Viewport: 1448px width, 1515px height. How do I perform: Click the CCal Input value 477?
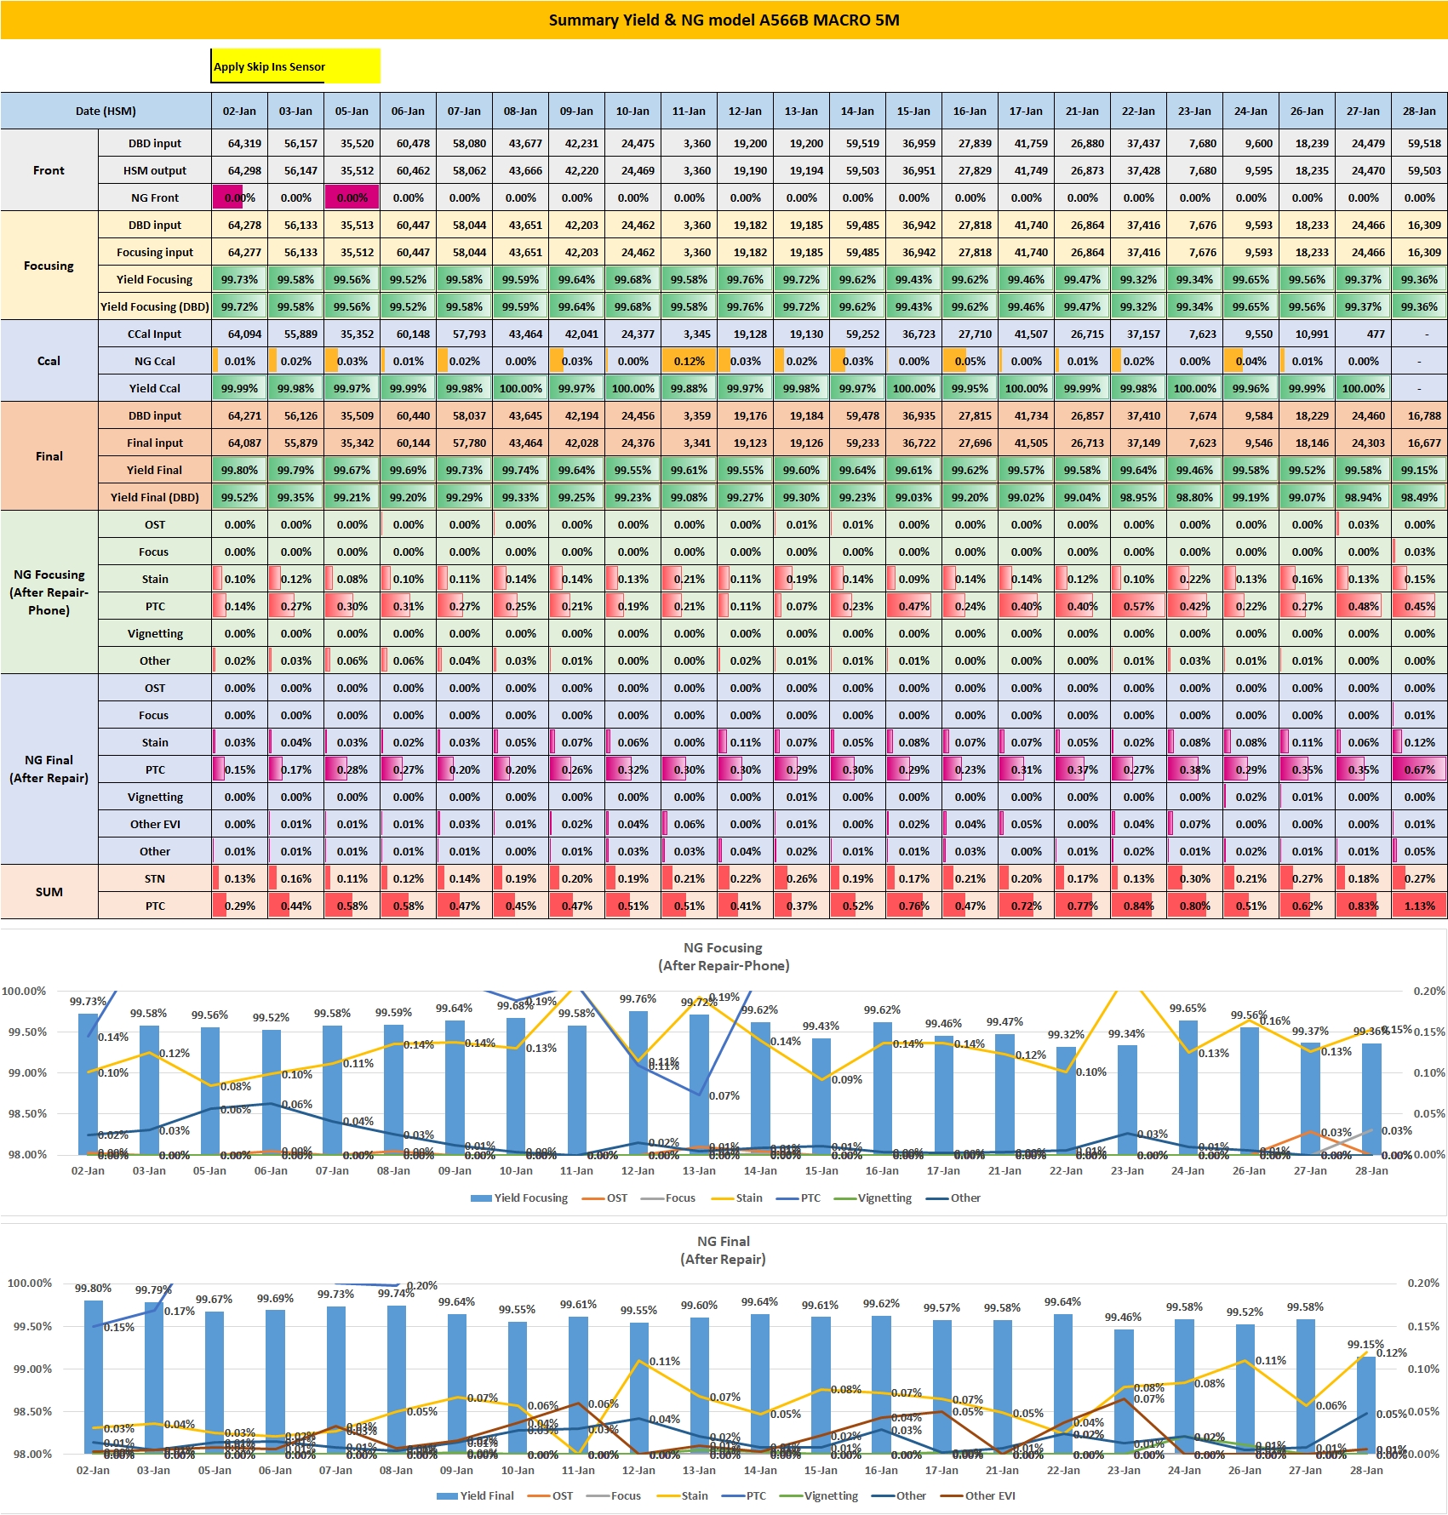1363,334
